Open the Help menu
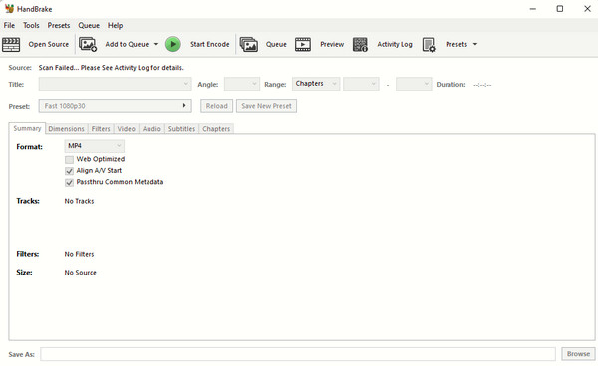 point(115,25)
